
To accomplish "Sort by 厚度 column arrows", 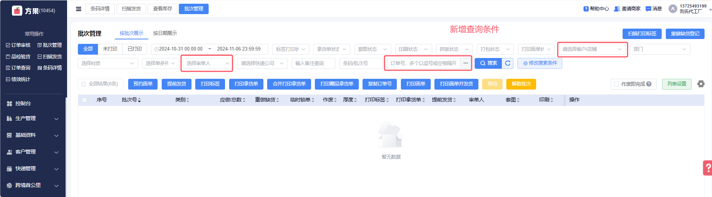I will 355,100.
